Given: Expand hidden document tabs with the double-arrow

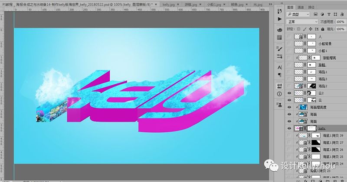Looking at the screenshot, I should 270,4.
